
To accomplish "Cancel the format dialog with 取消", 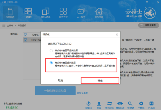I will pos(60,81).
